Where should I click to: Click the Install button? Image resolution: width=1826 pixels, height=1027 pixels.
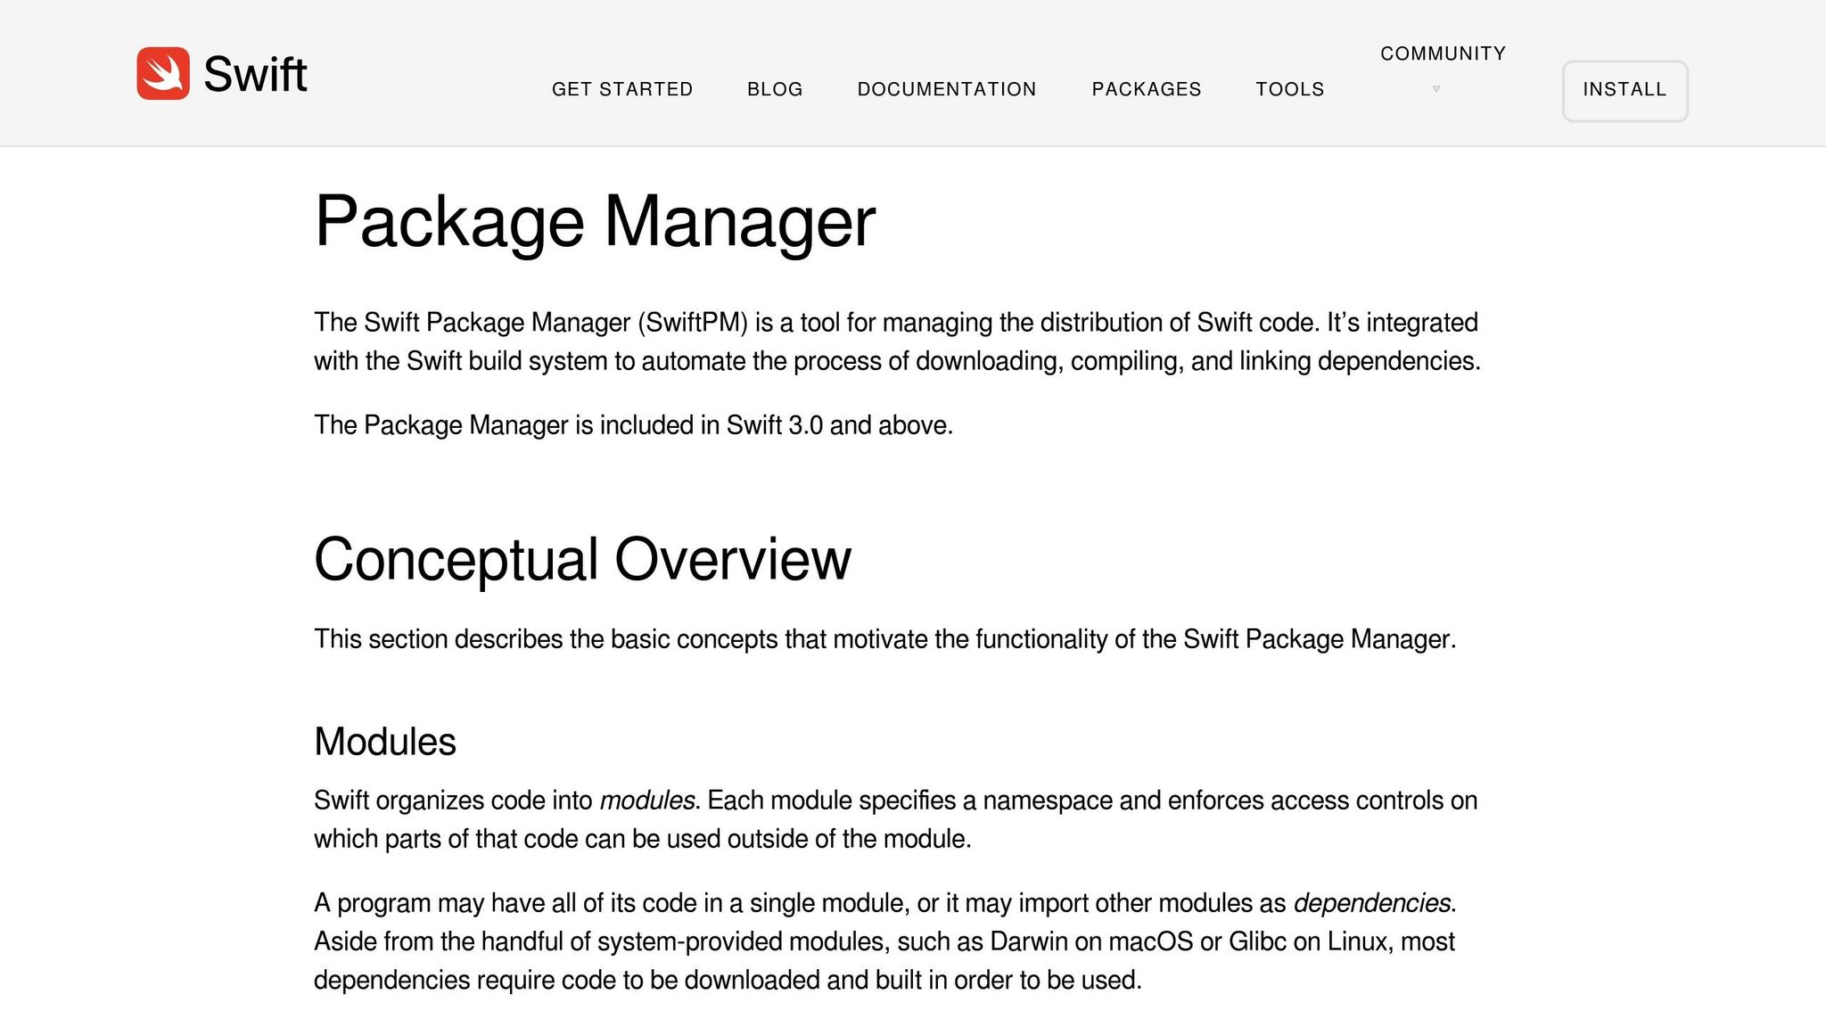[1624, 90]
